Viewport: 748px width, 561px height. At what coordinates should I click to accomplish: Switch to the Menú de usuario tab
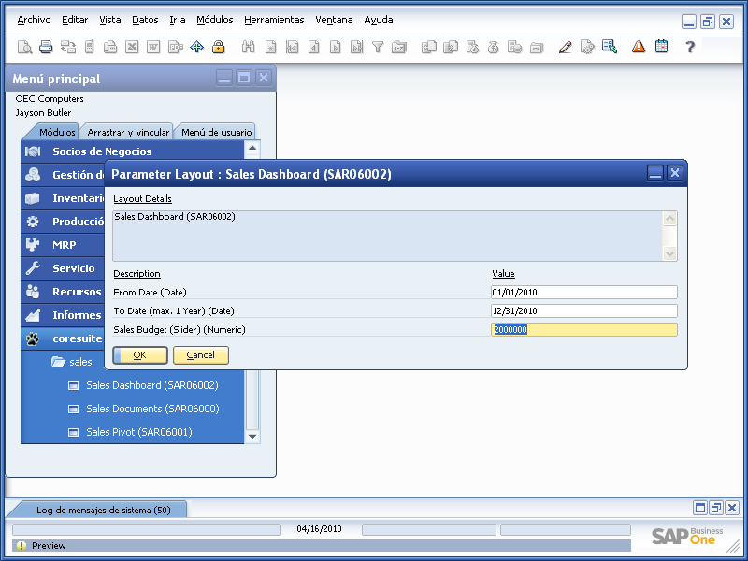point(216,132)
